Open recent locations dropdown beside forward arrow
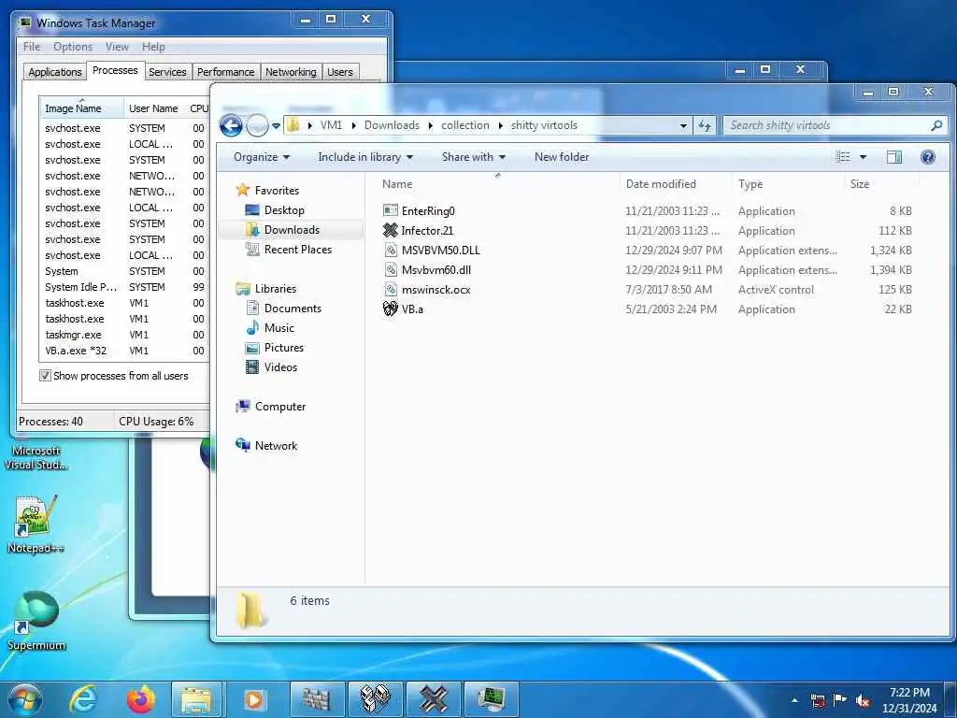The width and height of the screenshot is (957, 718). [276, 126]
